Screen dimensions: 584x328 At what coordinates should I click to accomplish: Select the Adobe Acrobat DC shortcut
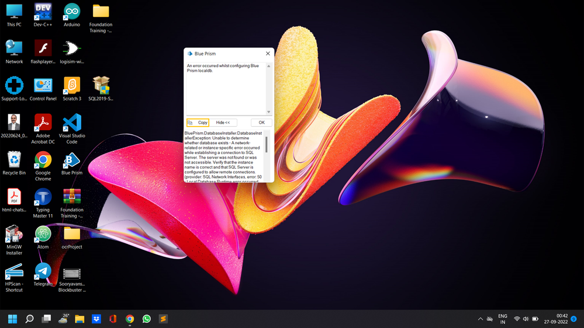(43, 129)
